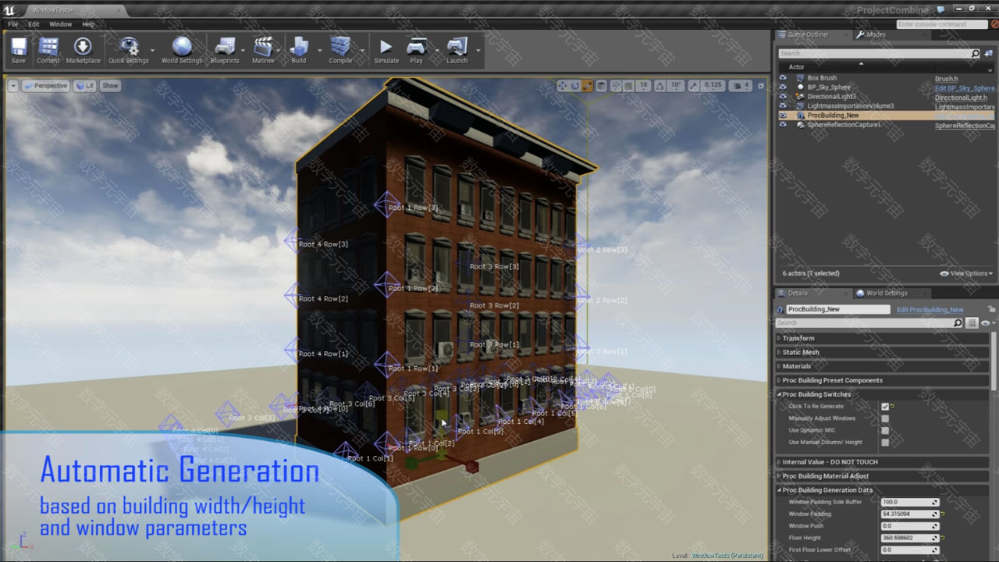Screen dimensions: 999x562
Task: Toggle rotation snapping triangle icon
Action: (660, 86)
